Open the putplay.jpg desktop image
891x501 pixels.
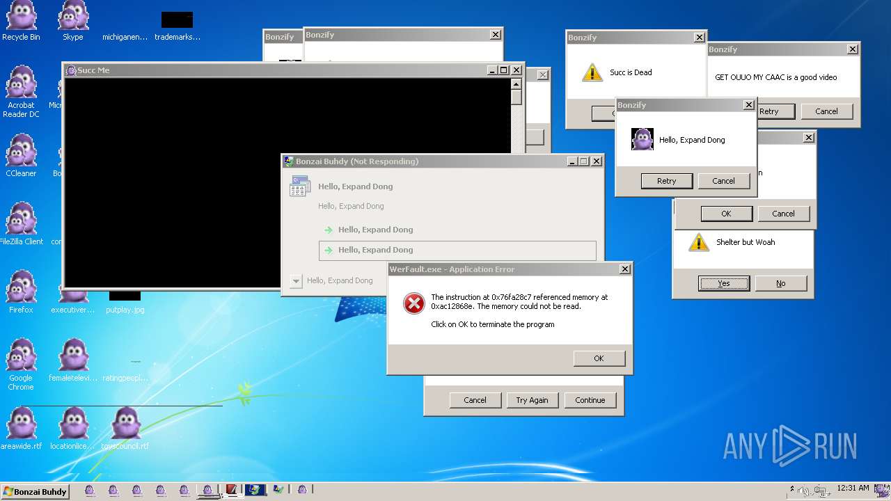click(x=125, y=303)
